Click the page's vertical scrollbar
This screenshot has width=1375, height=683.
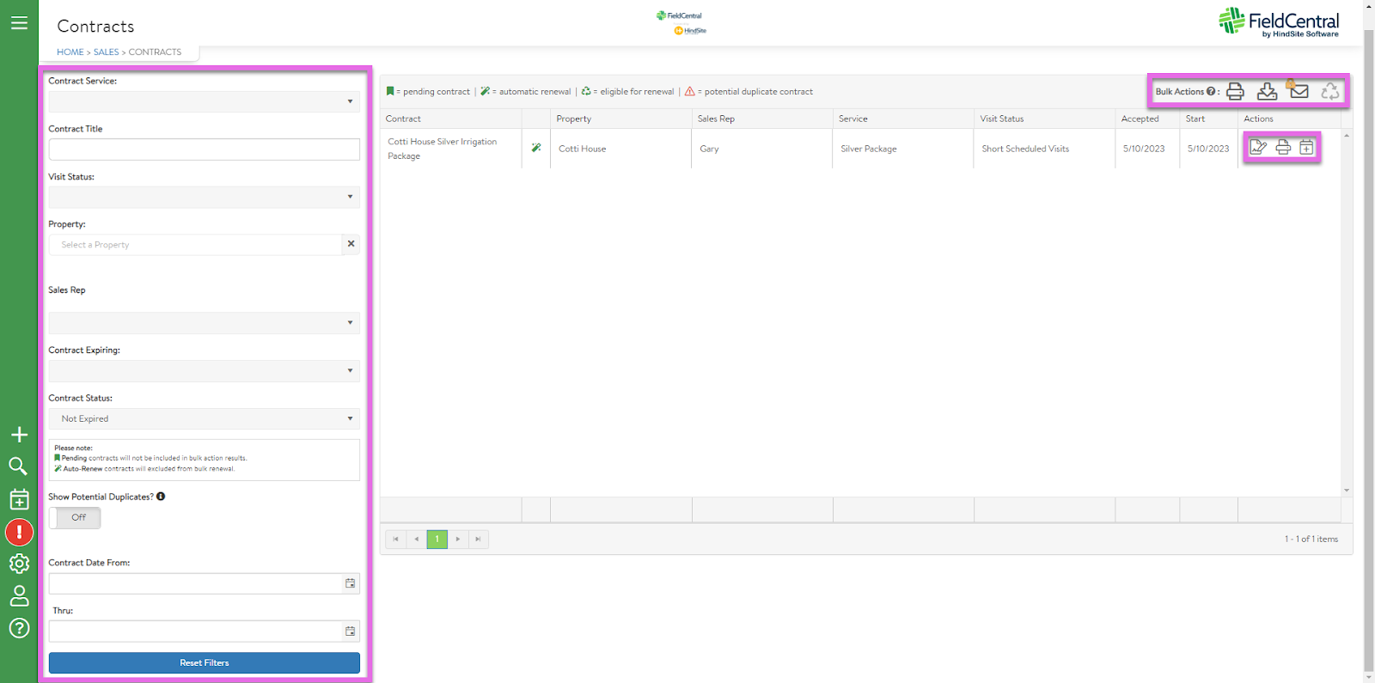[x=1368, y=344]
